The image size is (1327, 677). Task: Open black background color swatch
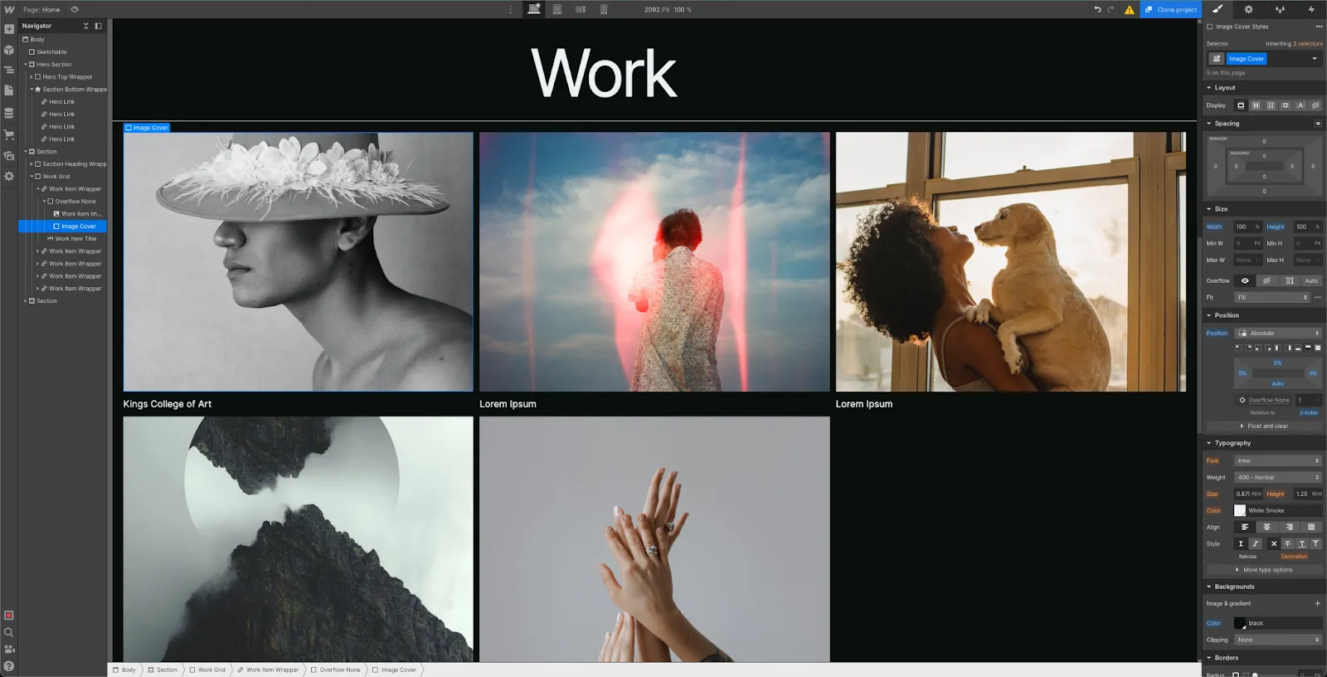click(1240, 623)
